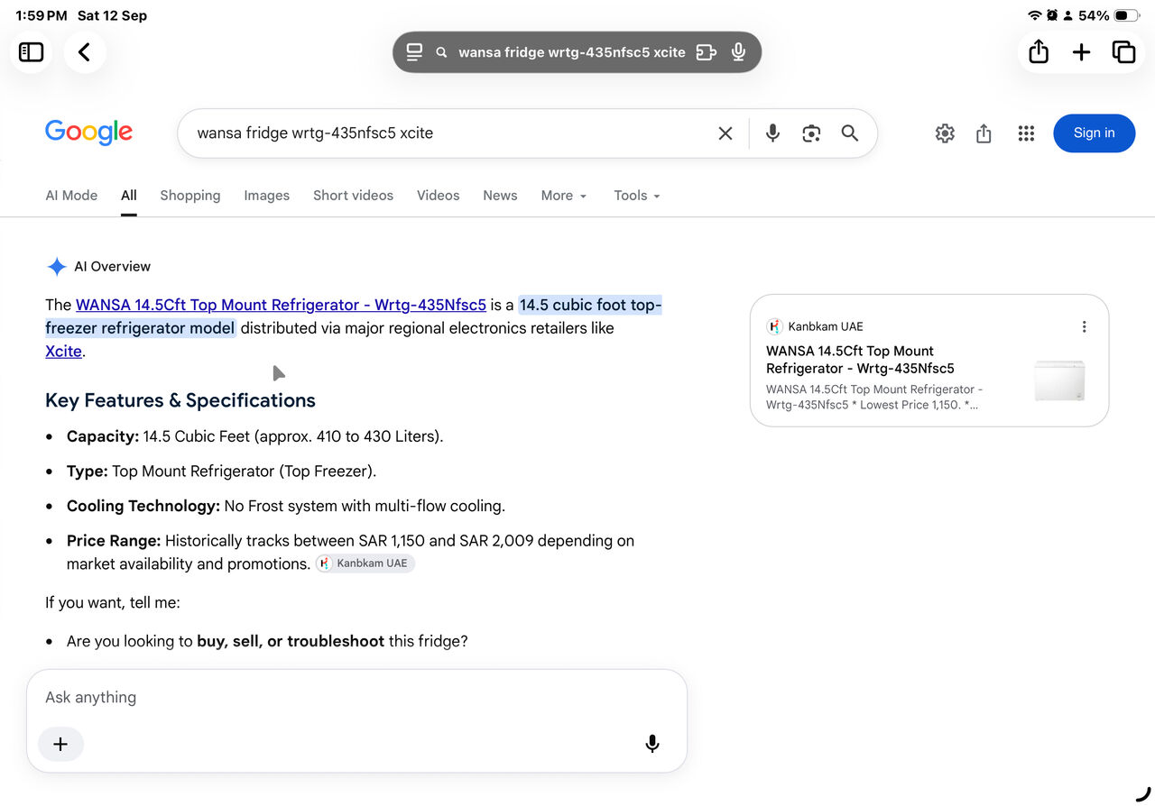The height and width of the screenshot is (806, 1155).
Task: Search by image with Google Lens
Action: pyautogui.click(x=811, y=133)
